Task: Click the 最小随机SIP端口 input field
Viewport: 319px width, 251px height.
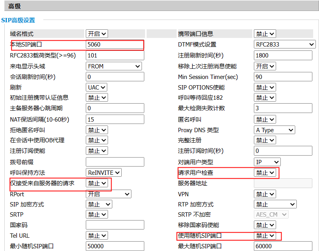Action: [115, 246]
